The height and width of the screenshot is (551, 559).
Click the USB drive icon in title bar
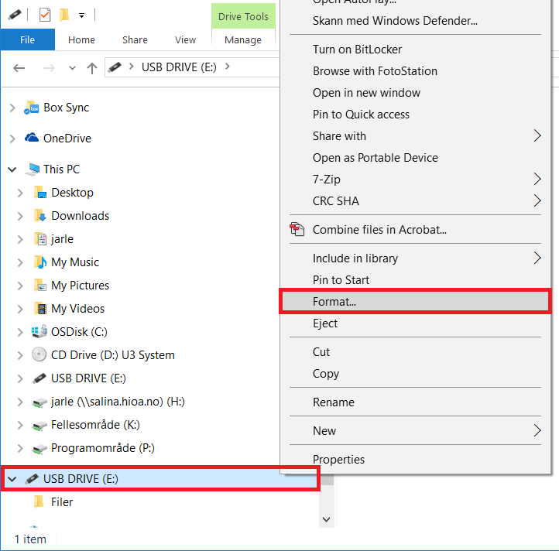point(14,15)
